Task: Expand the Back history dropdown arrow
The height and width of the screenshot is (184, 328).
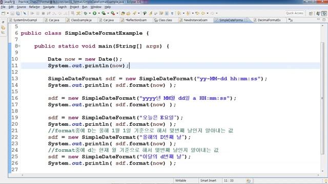Action: [x=207, y=13]
